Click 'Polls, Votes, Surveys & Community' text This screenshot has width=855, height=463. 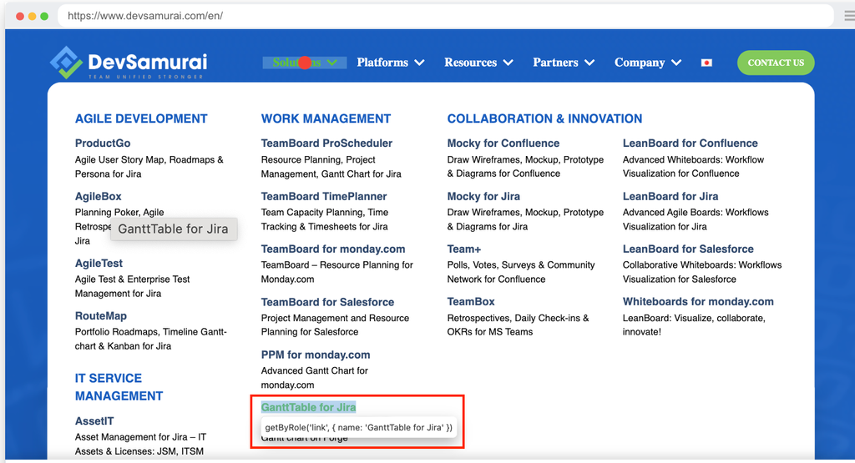521,272
